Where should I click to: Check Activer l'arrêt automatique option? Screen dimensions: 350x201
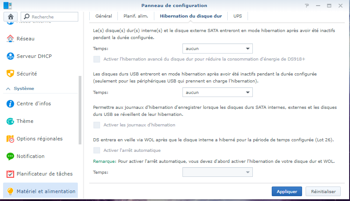97,151
